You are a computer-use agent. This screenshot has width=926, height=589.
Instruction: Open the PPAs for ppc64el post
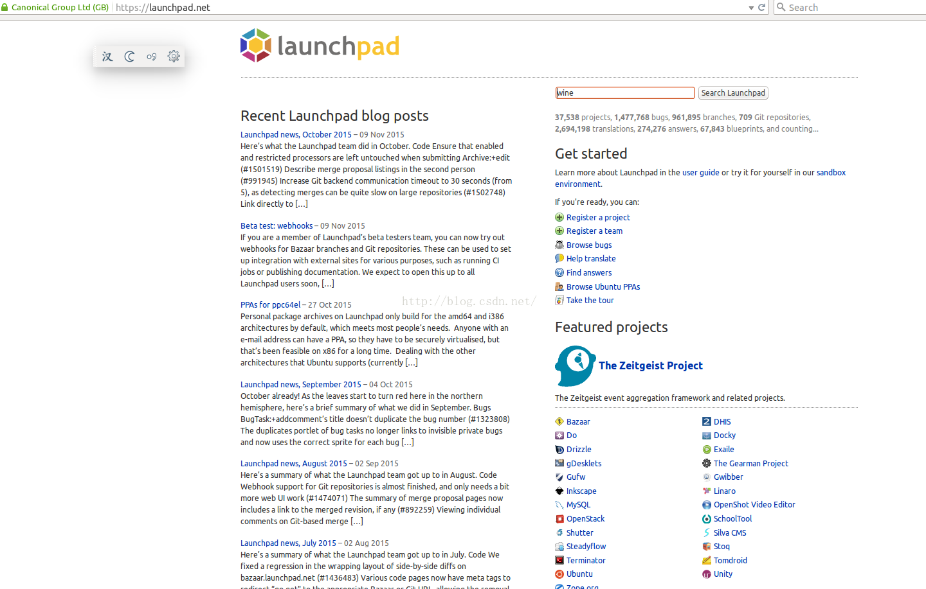click(x=270, y=304)
